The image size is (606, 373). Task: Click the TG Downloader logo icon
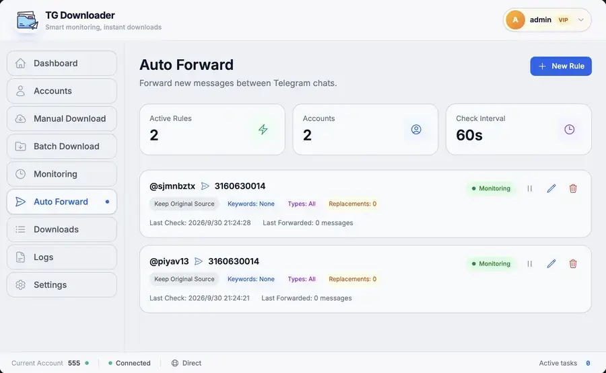tap(27, 20)
